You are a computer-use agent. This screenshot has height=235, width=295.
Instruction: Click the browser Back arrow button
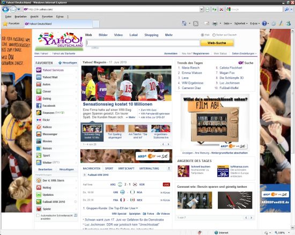click(x=5, y=9)
